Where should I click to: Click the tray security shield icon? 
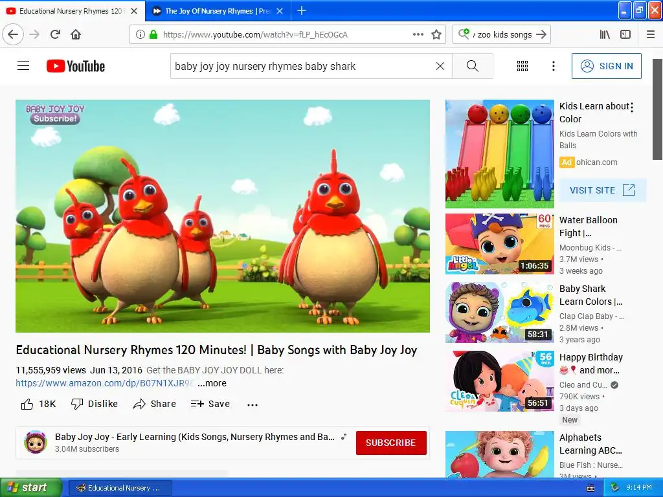[614, 488]
